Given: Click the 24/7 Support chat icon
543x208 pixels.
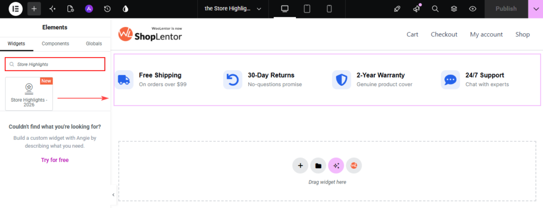Looking at the screenshot, I should 450,80.
